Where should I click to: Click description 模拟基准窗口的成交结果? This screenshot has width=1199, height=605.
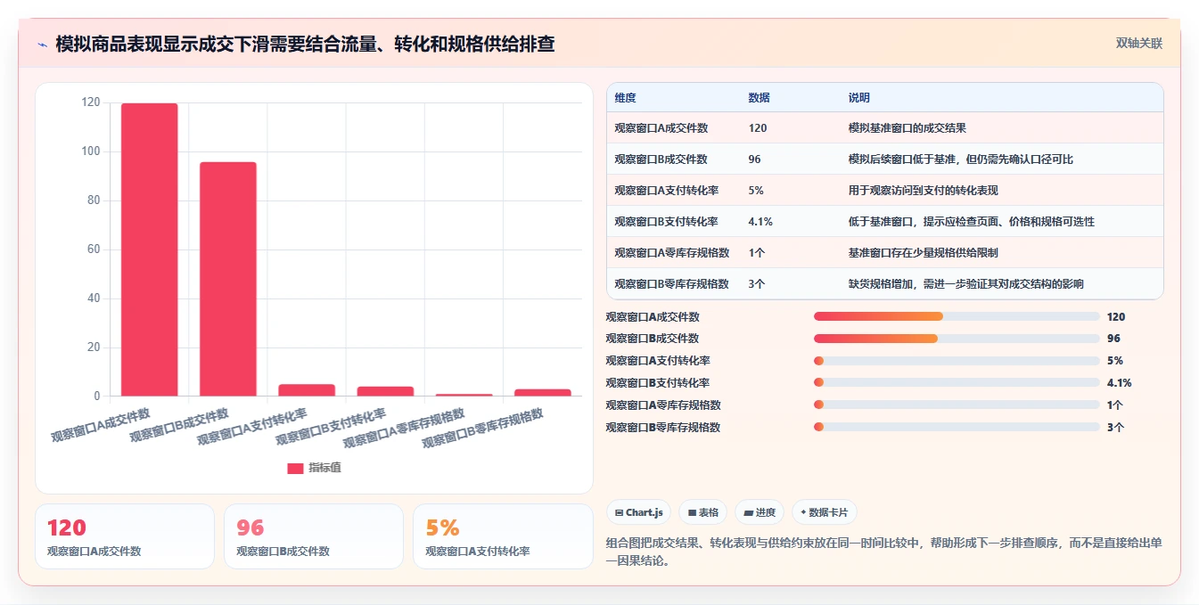pyautogui.click(x=907, y=128)
